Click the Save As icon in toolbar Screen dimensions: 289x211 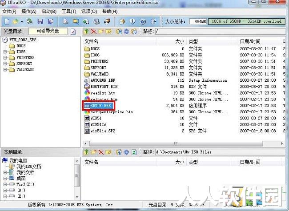pyautogui.click(x=51, y=21)
